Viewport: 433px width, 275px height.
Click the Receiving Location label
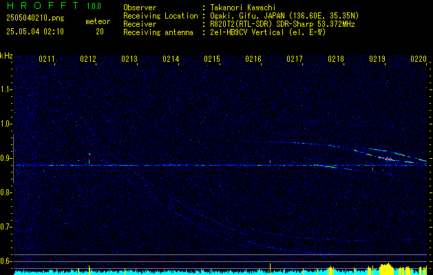(x=160, y=16)
